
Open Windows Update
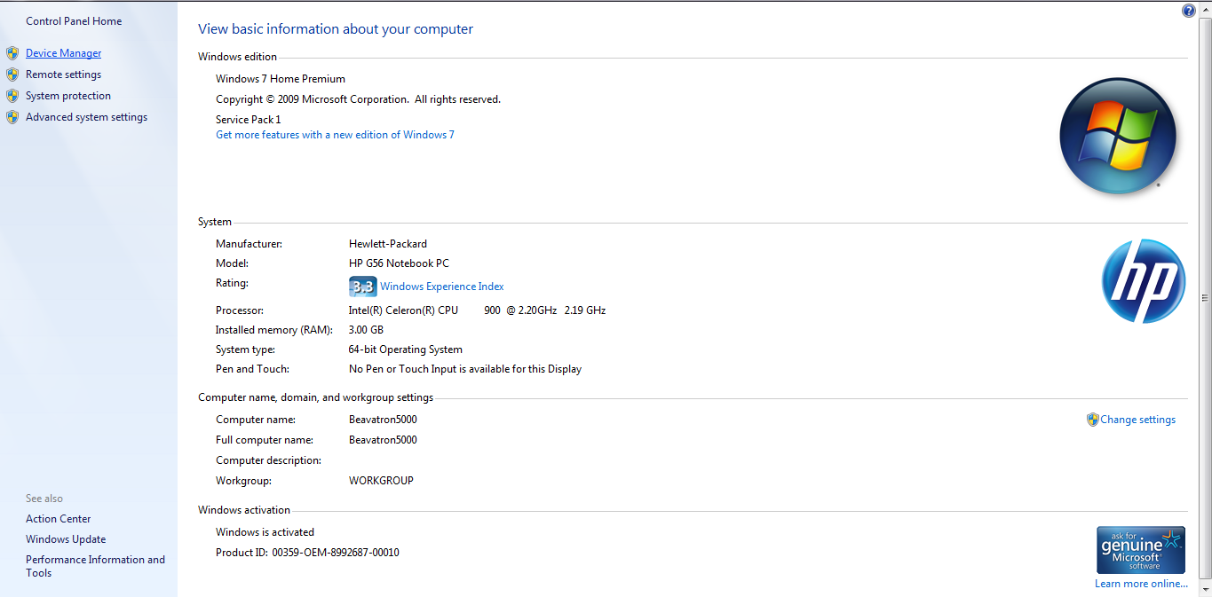(x=66, y=539)
